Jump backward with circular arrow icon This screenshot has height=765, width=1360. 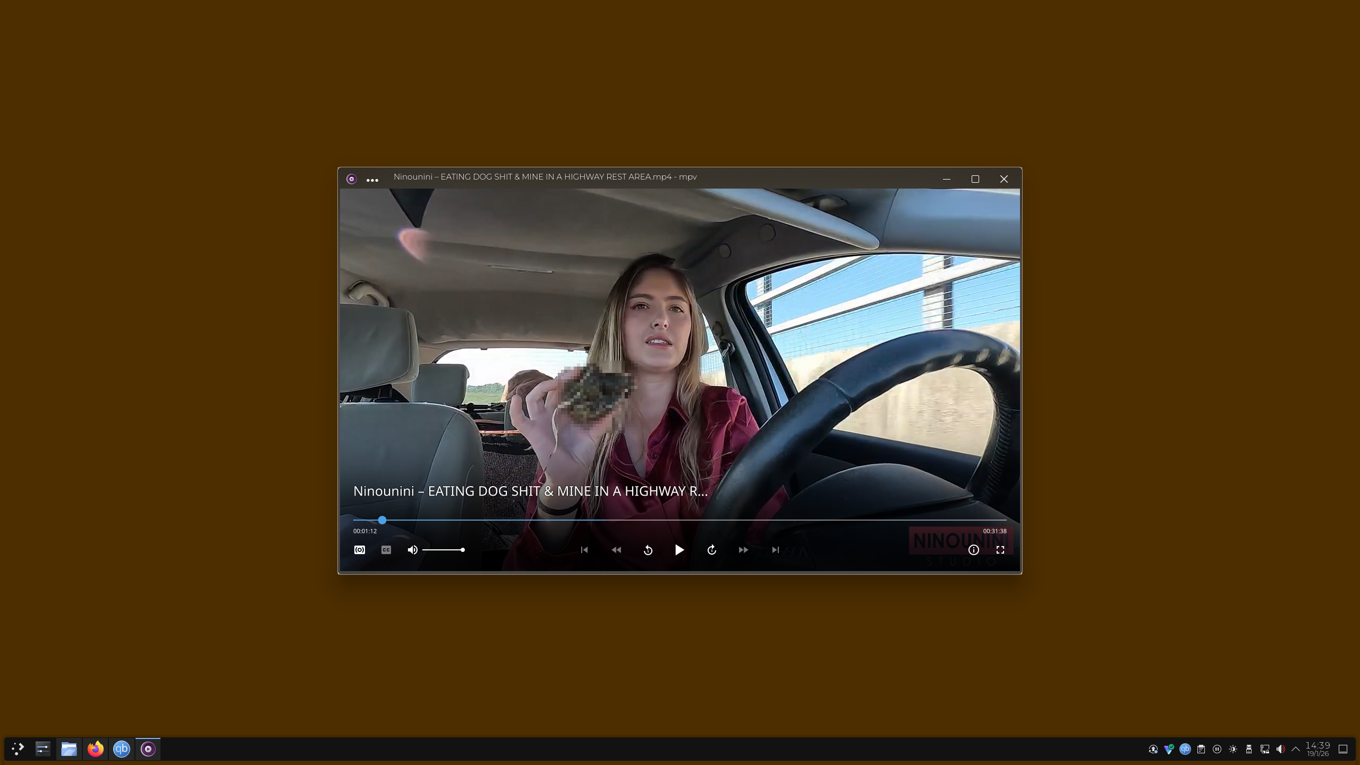648,550
